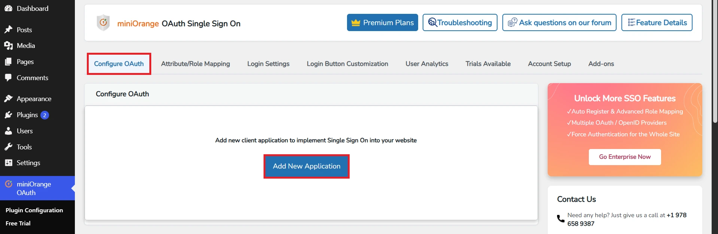Open the Dashboard menu
Screen dimensions: 718x234
click(x=37, y=8)
